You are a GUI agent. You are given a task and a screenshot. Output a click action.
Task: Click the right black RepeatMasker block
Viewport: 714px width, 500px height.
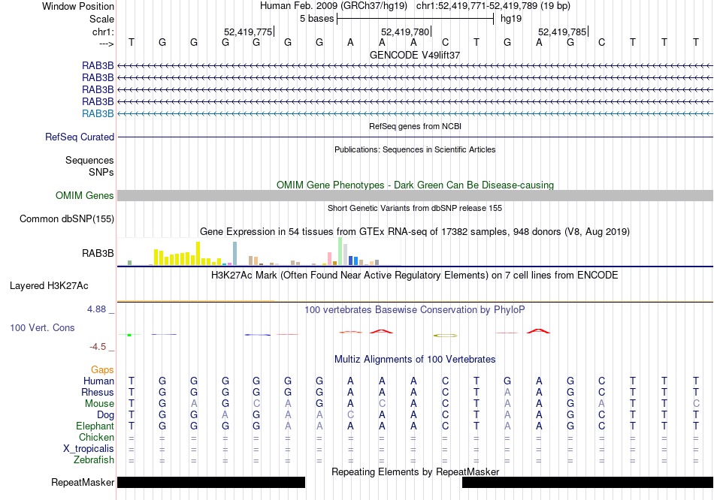pos(588,482)
